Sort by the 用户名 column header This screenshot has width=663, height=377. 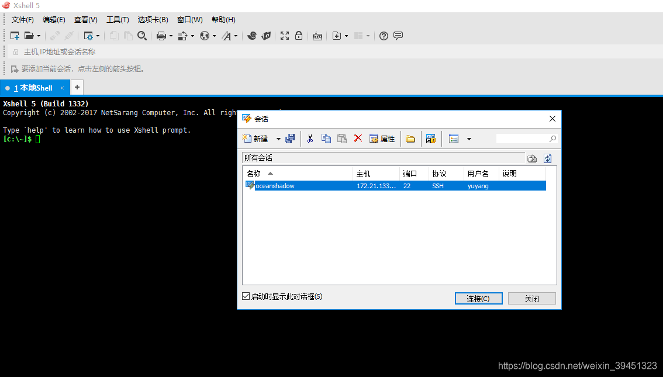pyautogui.click(x=481, y=174)
